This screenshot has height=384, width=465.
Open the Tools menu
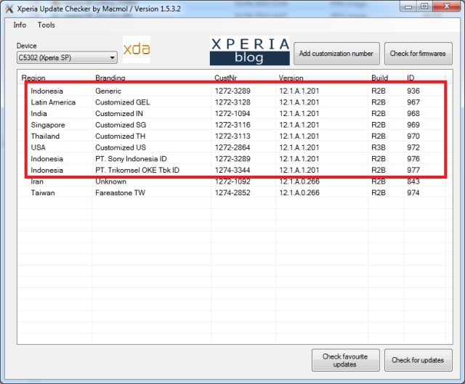46,25
